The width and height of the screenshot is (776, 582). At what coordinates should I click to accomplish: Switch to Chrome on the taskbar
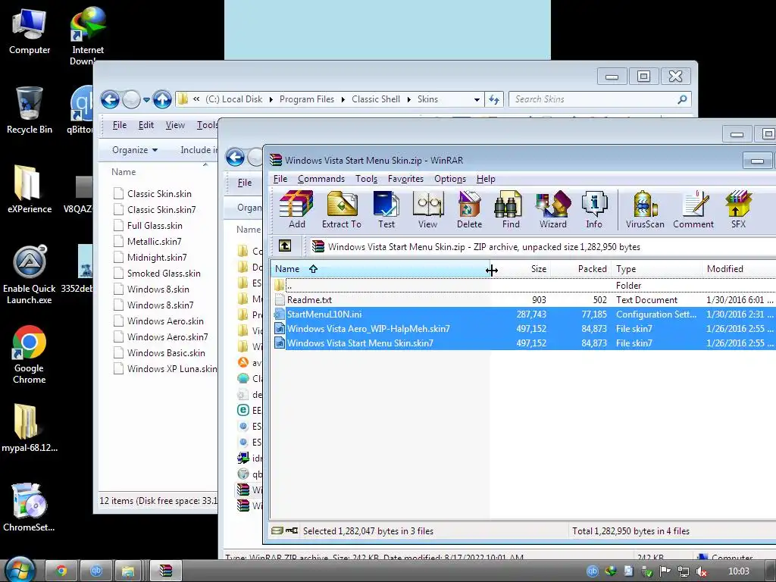(x=62, y=571)
